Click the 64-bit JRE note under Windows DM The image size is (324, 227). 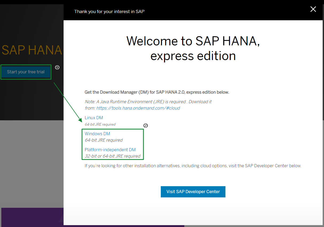[x=104, y=140]
